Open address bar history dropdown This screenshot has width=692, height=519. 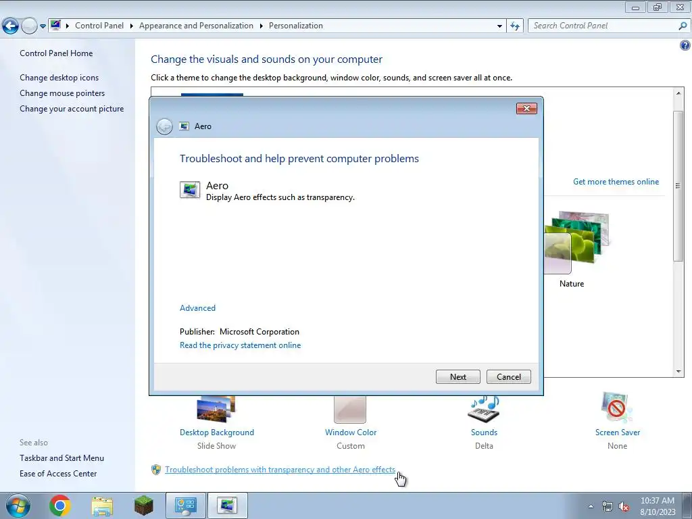click(499, 26)
